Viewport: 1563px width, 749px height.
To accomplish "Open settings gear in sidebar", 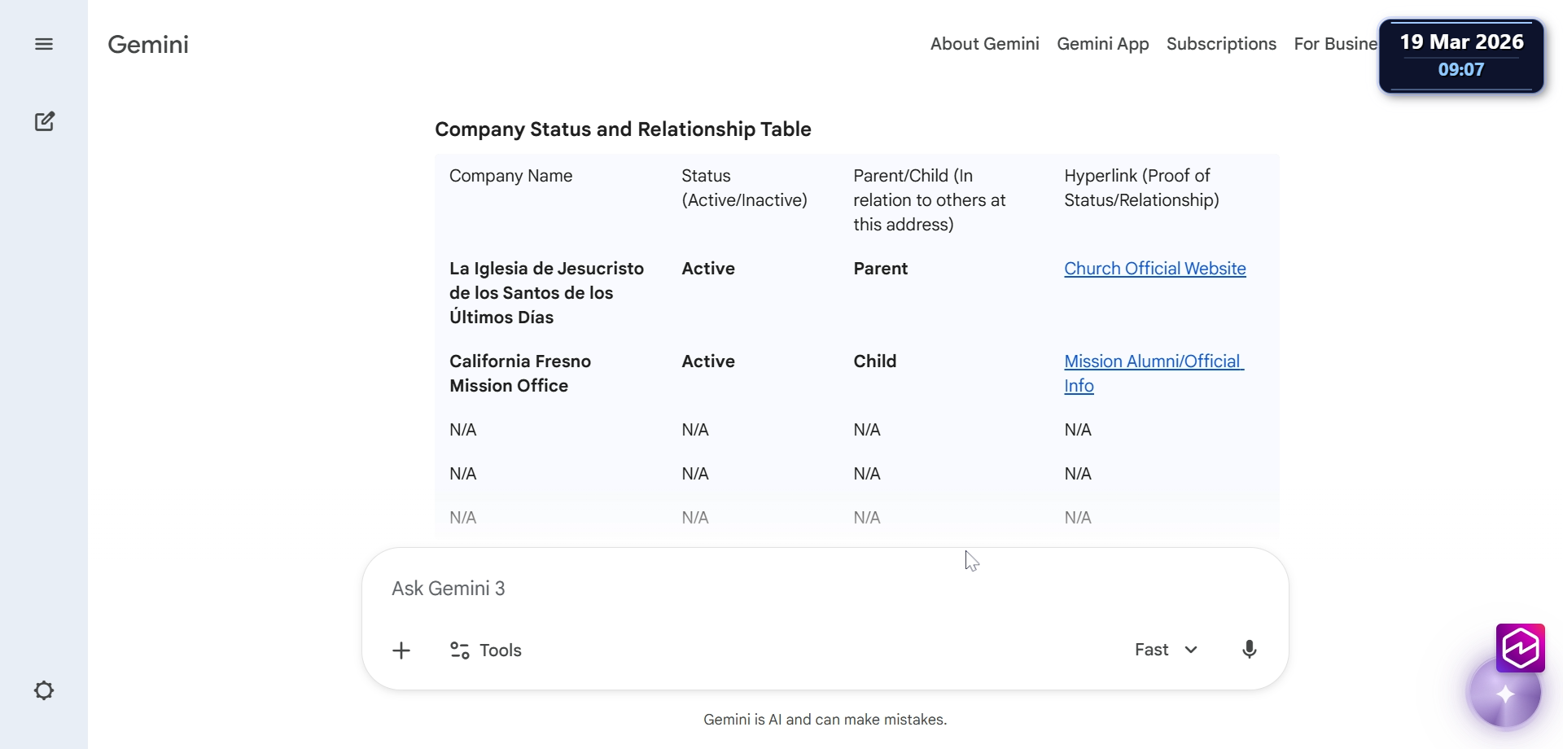I will (x=44, y=690).
